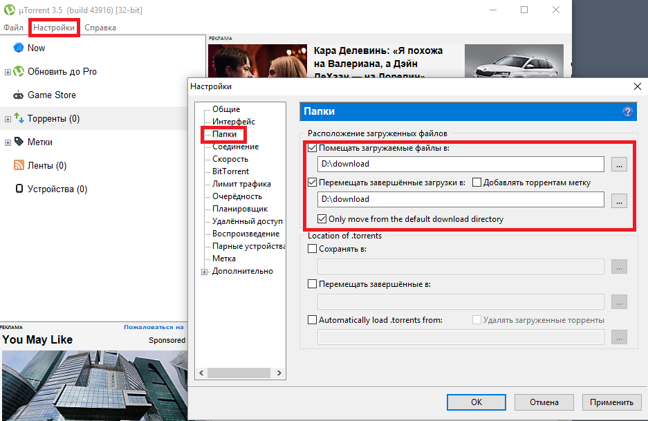Click the Now icon in sidebar
Image resolution: width=648 pixels, height=421 pixels.
coord(19,48)
